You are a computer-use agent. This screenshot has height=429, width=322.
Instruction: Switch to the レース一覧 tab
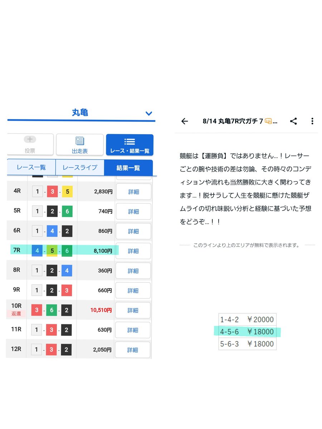[31, 167]
